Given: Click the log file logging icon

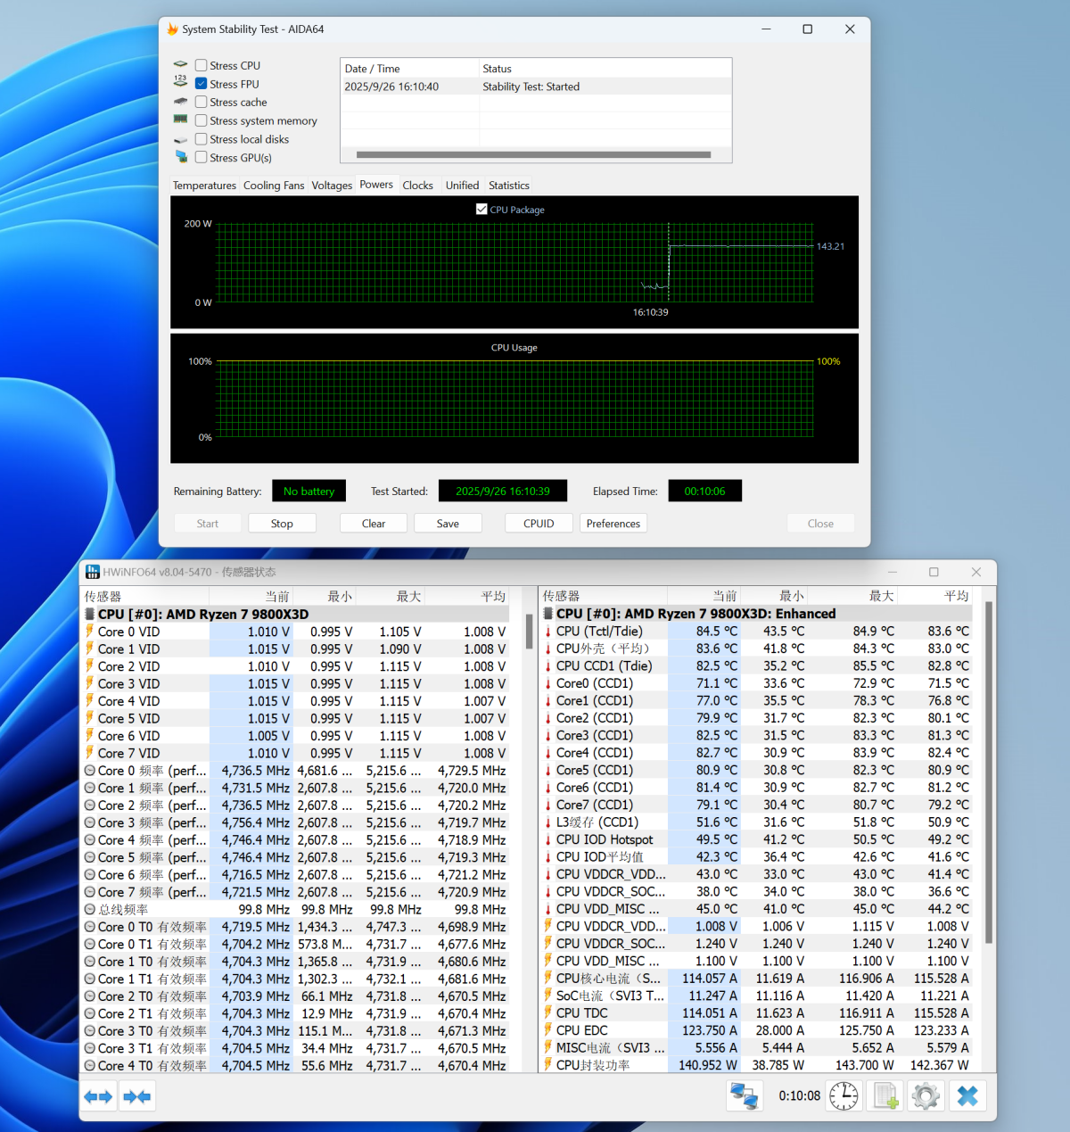Looking at the screenshot, I should click(x=885, y=1095).
